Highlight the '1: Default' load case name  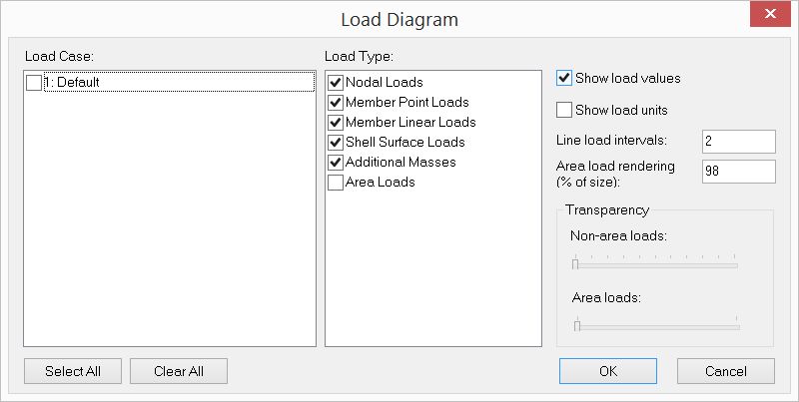pos(72,83)
